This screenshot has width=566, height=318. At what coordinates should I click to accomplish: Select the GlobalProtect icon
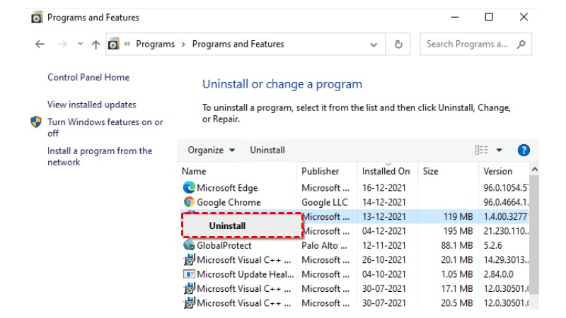pyautogui.click(x=189, y=245)
